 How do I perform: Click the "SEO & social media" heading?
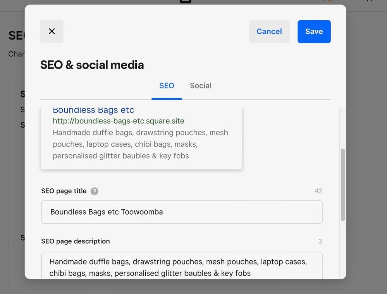92,65
